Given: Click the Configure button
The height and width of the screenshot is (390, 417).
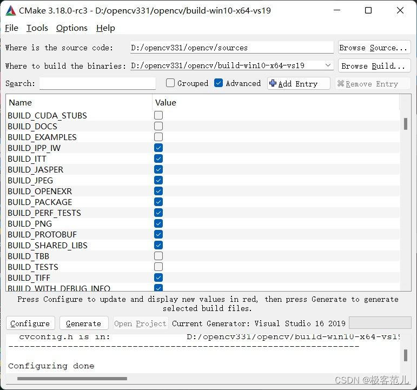Looking at the screenshot, I should pyautogui.click(x=30, y=323).
